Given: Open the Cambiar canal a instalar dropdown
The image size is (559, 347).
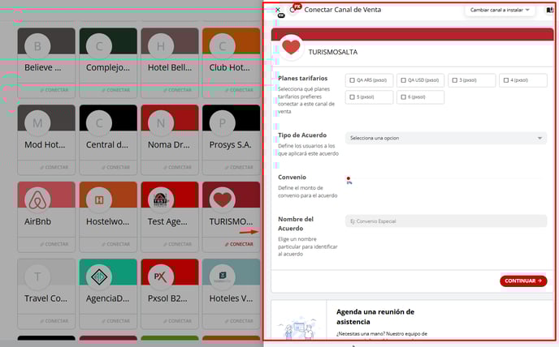Looking at the screenshot, I should tap(500, 10).
